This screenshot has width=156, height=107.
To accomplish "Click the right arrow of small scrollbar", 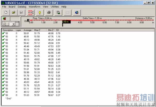I will tap(14, 24).
